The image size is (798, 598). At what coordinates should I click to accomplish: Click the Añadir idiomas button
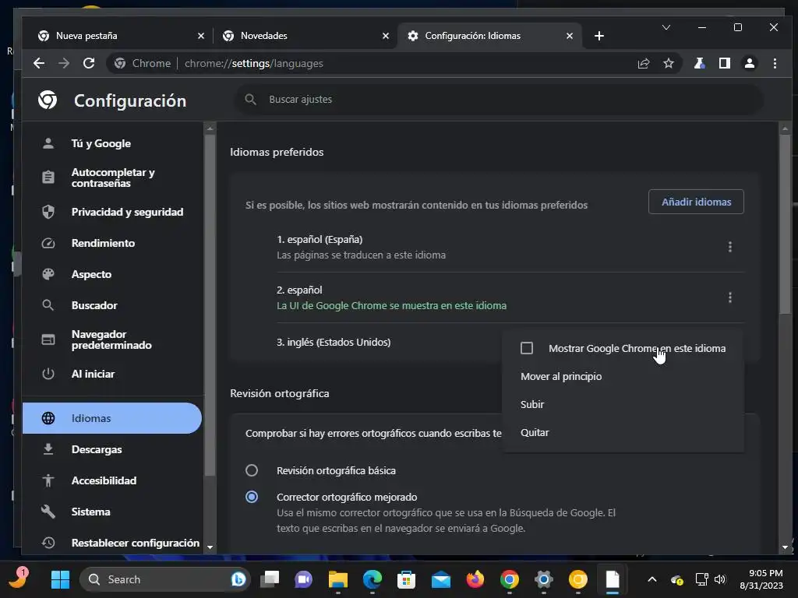[x=696, y=202]
